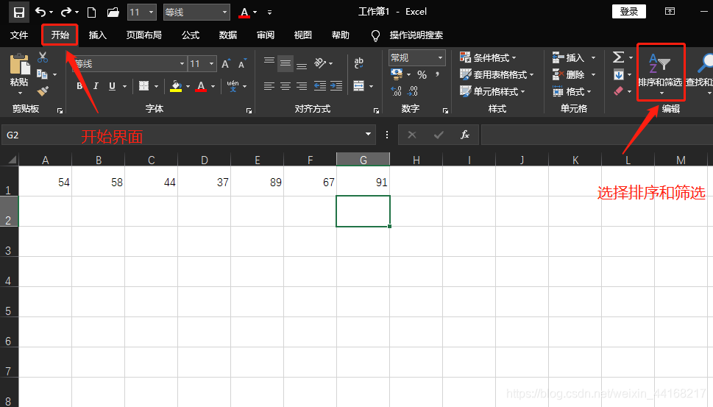Image resolution: width=713 pixels, height=407 pixels.
Task: Open ribbon font name dropdown
Action: 182,64
